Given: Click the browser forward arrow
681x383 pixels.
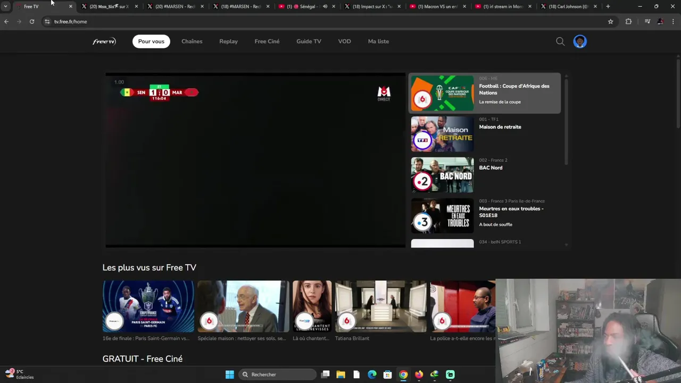Looking at the screenshot, I should [19, 22].
